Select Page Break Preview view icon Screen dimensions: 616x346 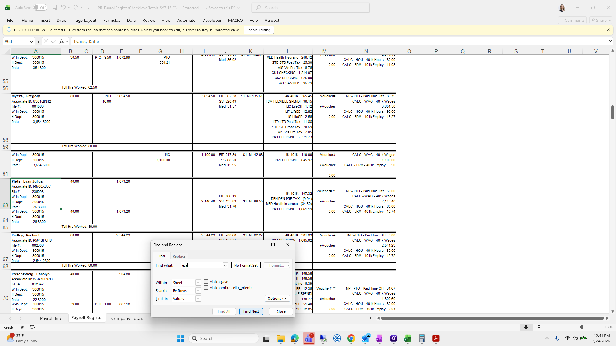click(552, 327)
